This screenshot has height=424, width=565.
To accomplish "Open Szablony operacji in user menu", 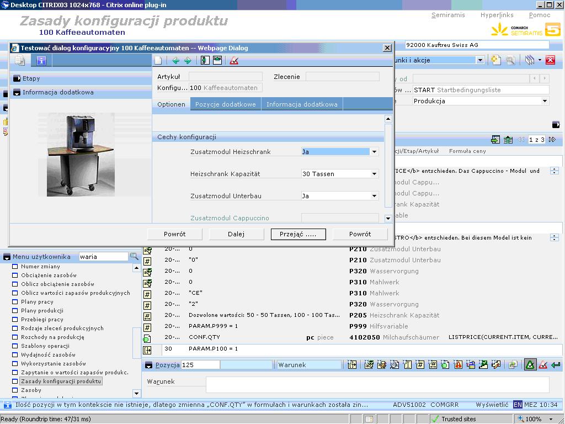I will 45,346.
